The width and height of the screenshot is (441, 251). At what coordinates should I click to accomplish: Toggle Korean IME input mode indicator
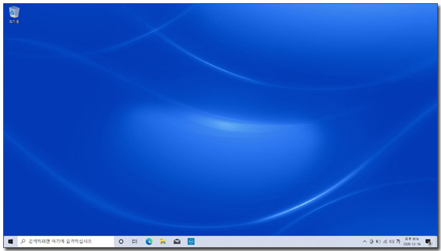click(x=398, y=242)
